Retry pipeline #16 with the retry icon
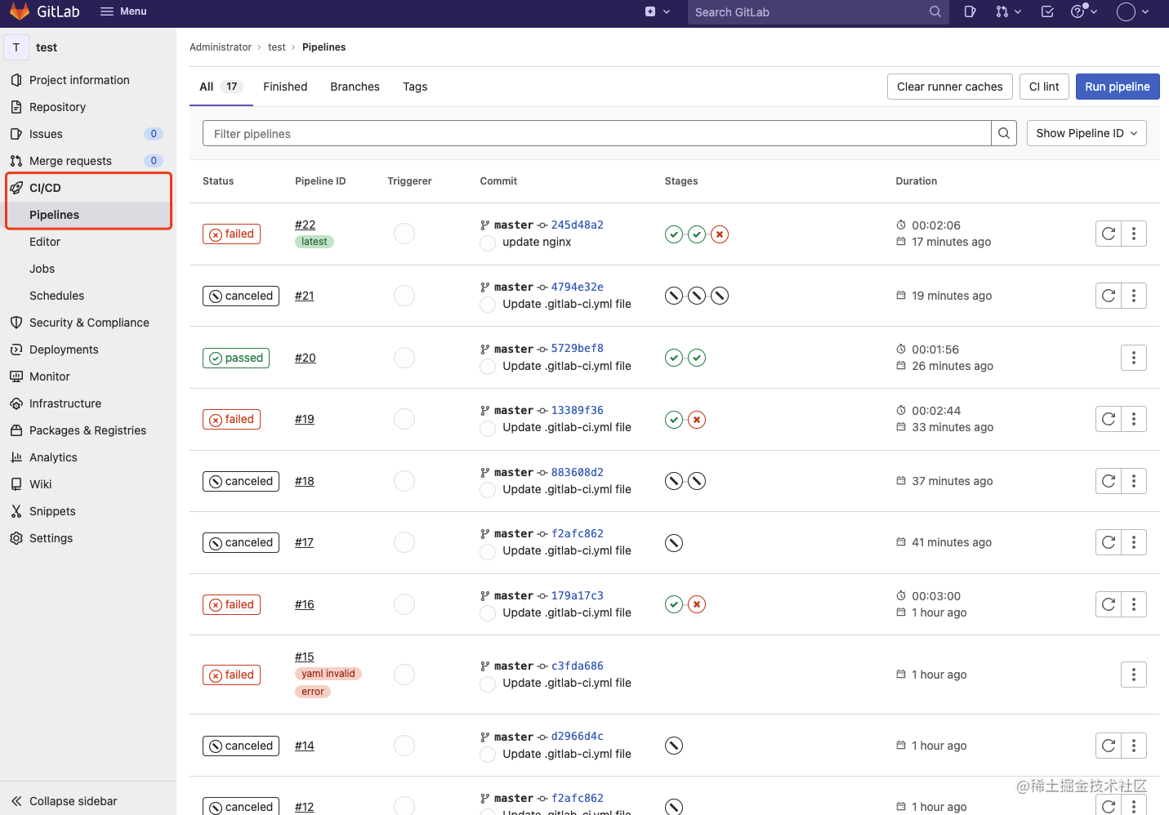Viewport: 1169px width, 815px height. (x=1109, y=604)
